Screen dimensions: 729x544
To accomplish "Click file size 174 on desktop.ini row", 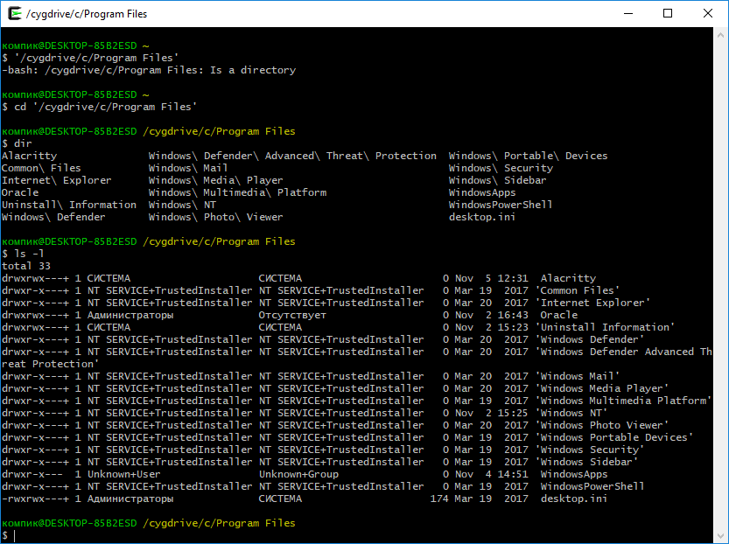I will pyautogui.click(x=439, y=499).
